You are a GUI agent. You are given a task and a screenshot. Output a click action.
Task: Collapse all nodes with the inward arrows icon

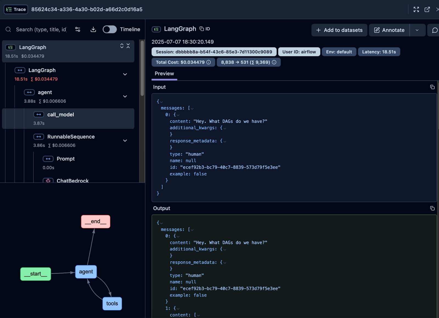[x=128, y=46]
